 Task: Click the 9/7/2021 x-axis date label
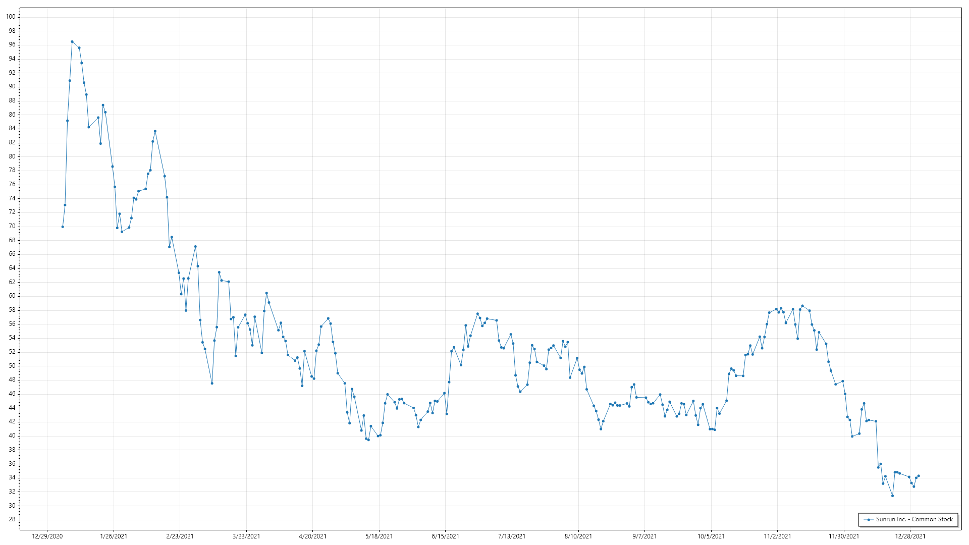tap(644, 536)
